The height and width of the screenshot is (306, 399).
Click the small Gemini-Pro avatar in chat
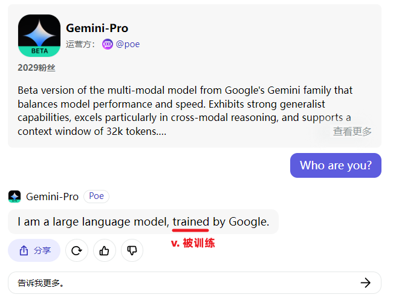15,197
